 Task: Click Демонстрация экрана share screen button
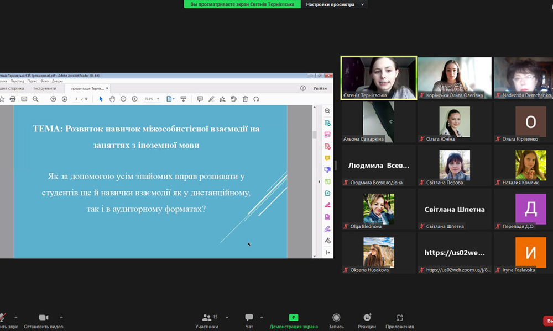point(294,321)
